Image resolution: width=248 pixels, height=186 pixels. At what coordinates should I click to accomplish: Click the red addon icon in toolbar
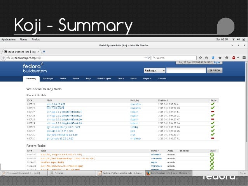(x=234, y=58)
